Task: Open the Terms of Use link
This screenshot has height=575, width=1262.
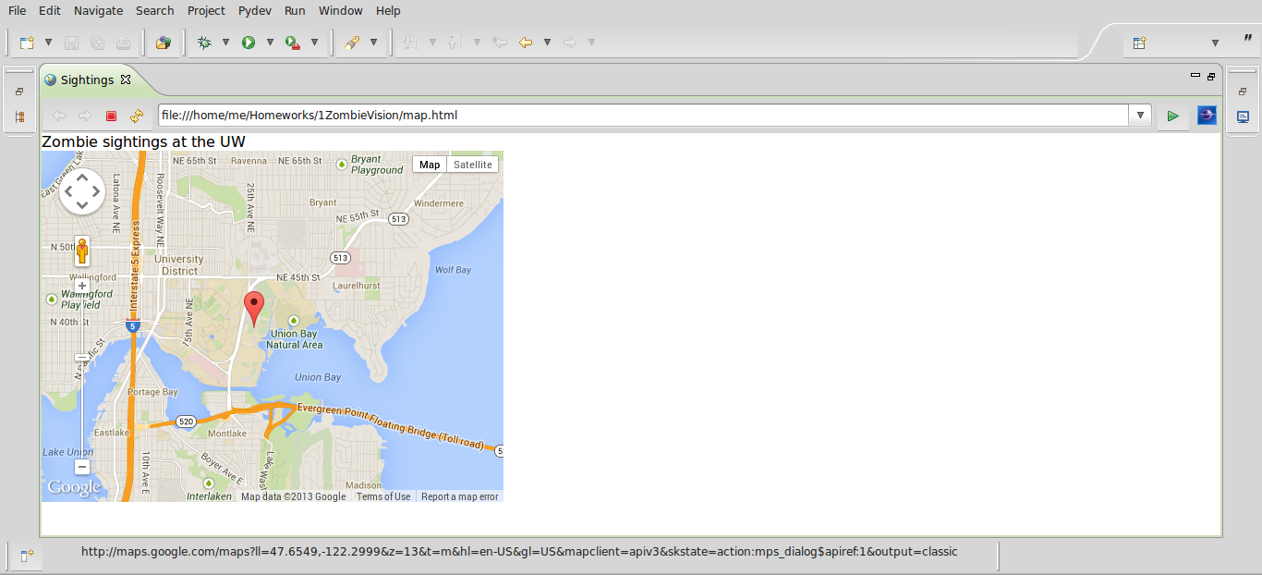Action: pos(383,496)
